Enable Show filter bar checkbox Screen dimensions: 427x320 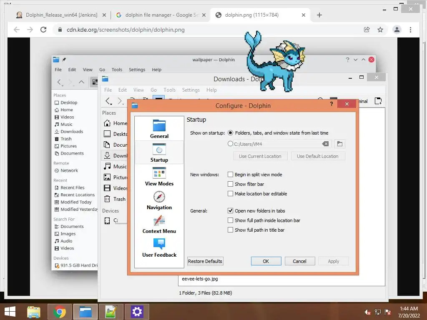click(230, 184)
